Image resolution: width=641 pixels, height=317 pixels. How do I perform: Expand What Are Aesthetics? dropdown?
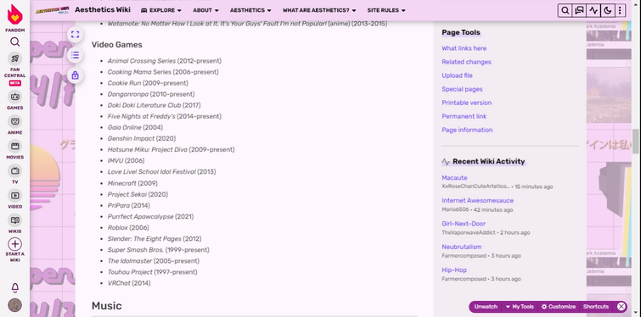[319, 10]
